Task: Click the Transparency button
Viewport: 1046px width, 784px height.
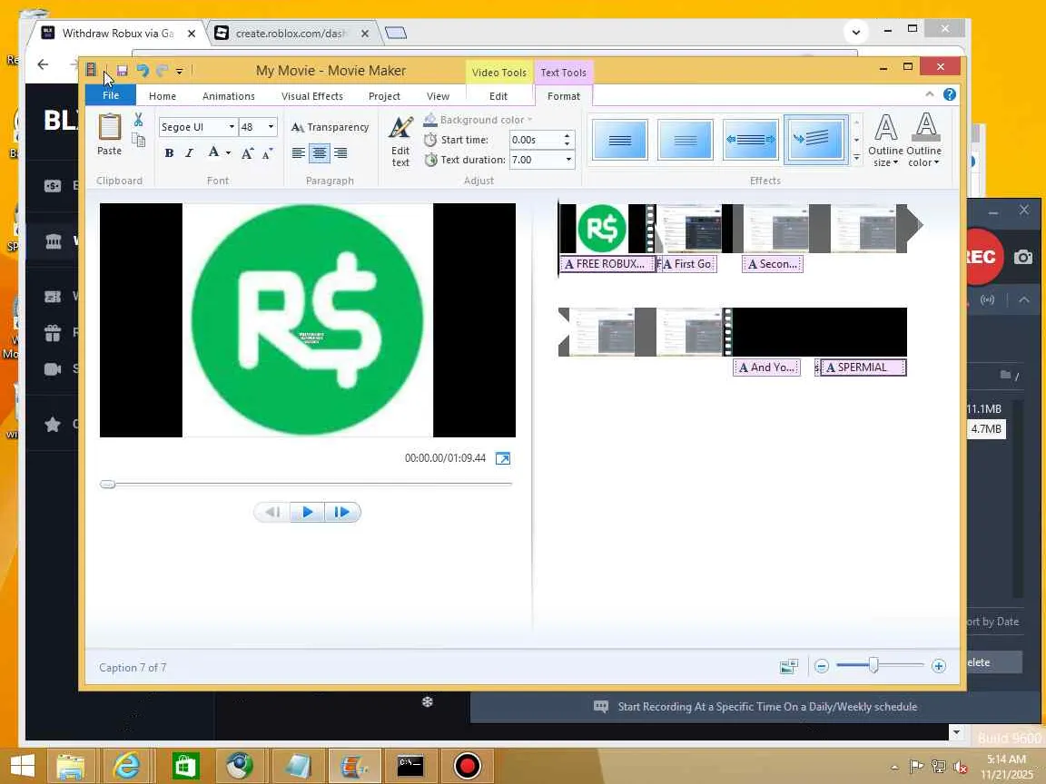Action: point(331,127)
